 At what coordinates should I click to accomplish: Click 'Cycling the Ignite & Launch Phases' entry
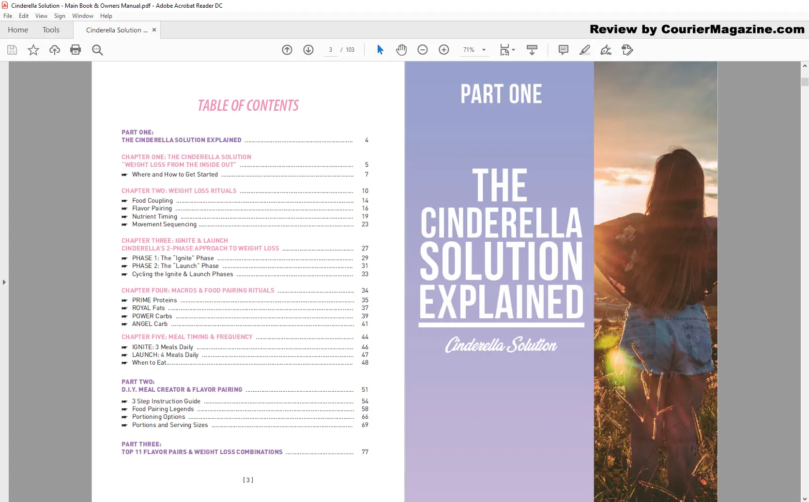click(x=183, y=274)
